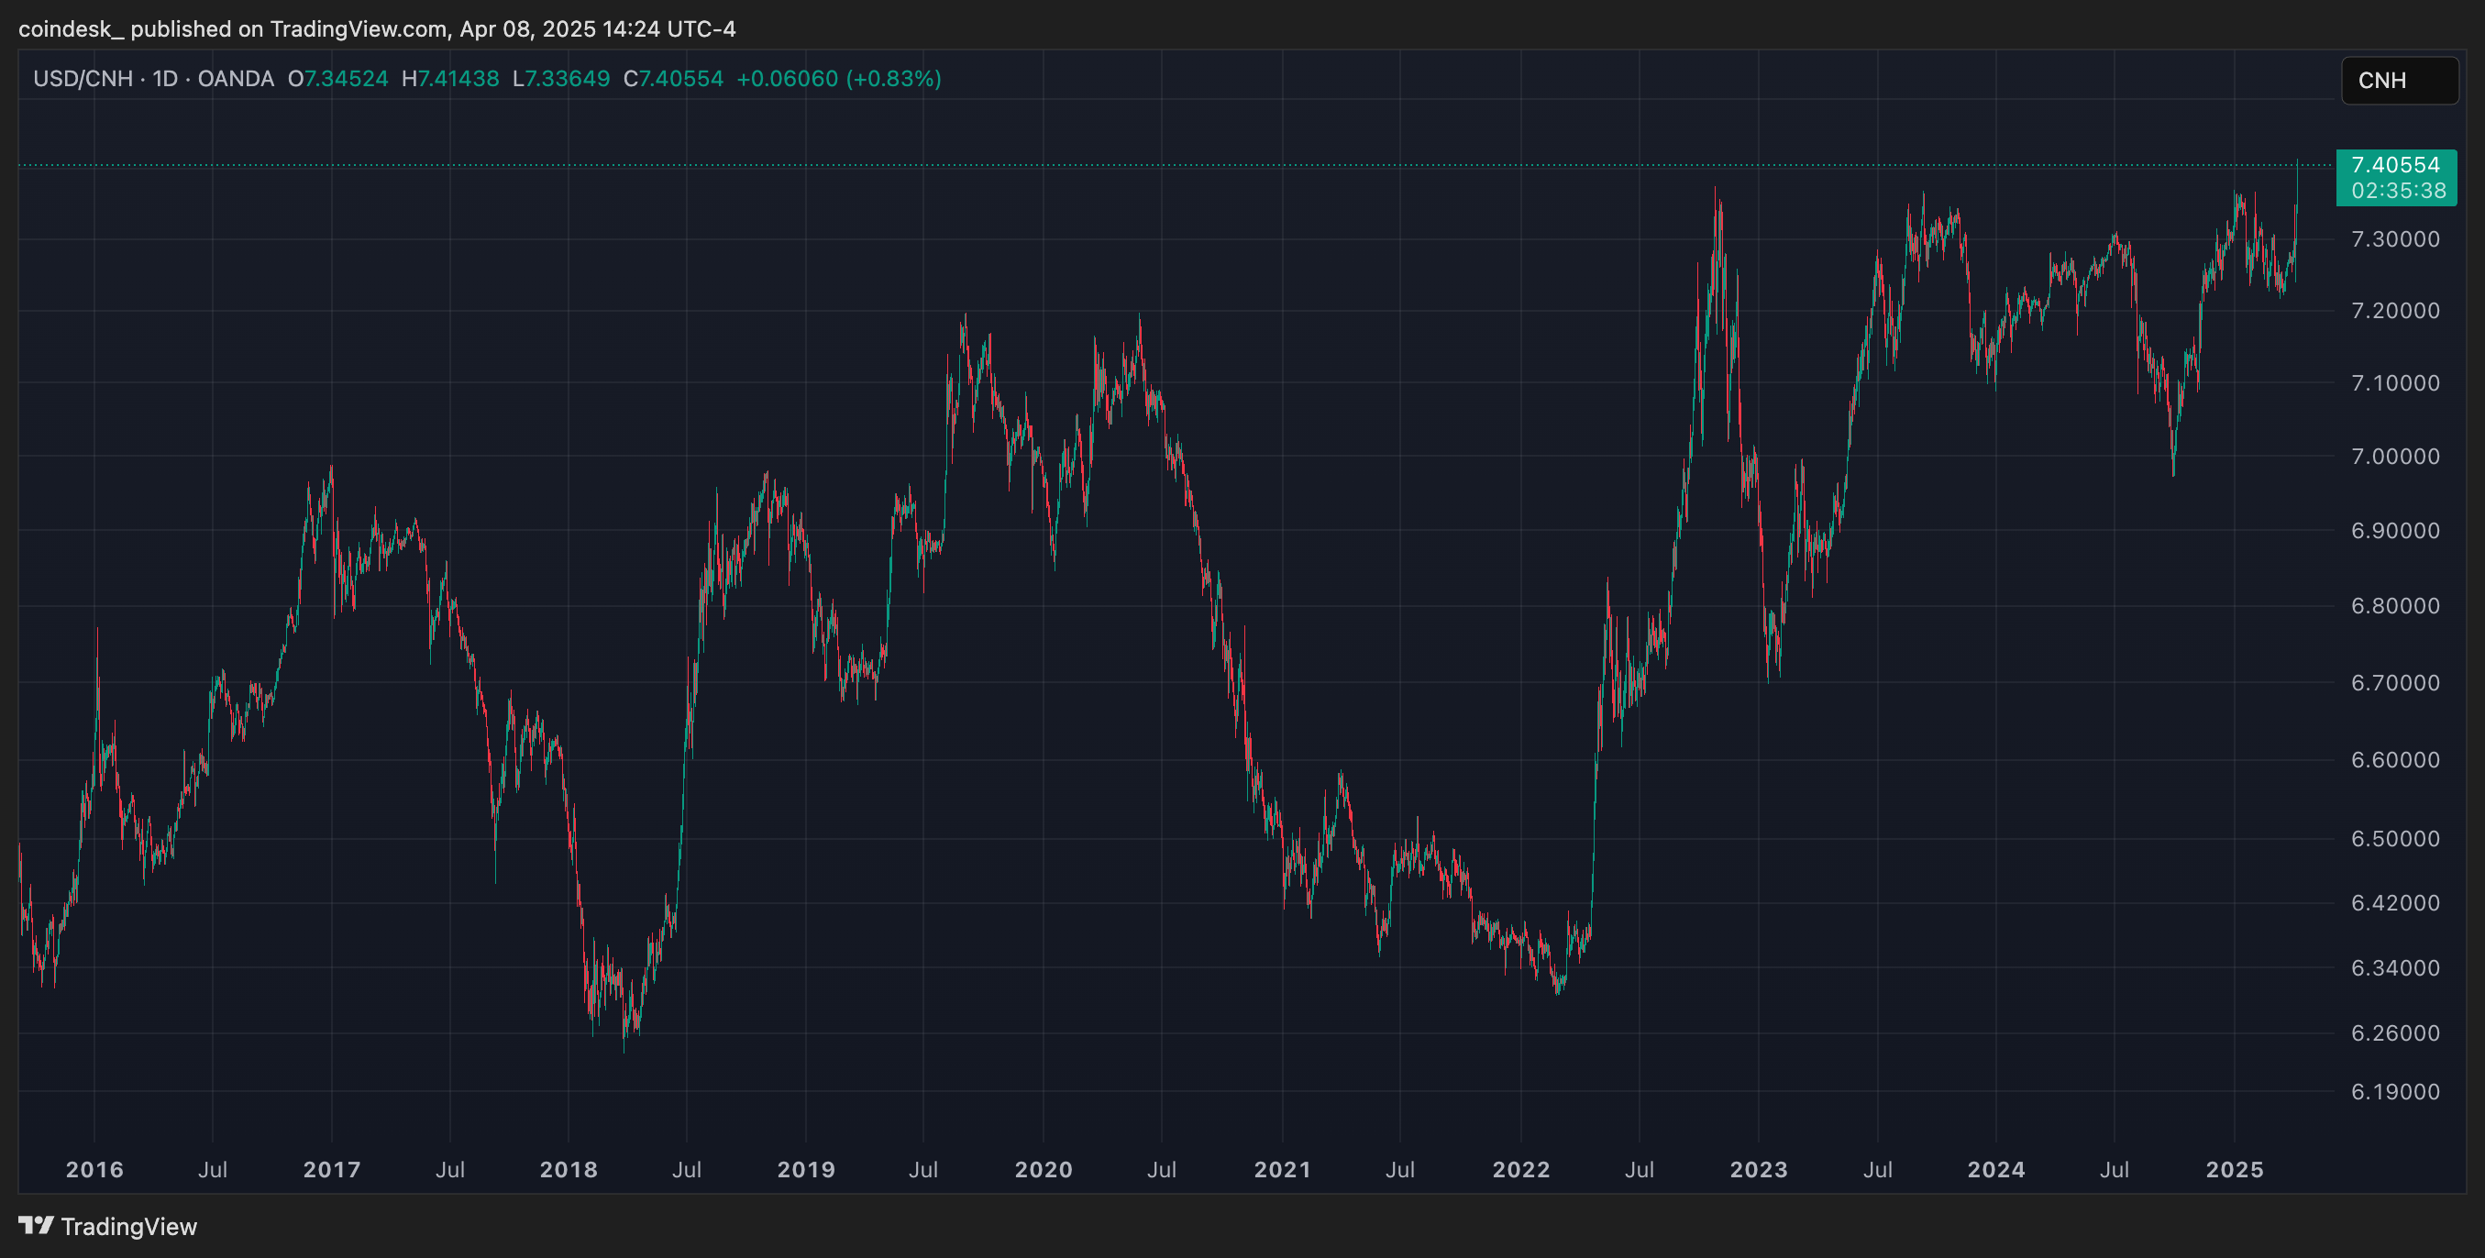
Task: Open the CNH currency selector
Action: (2398, 80)
